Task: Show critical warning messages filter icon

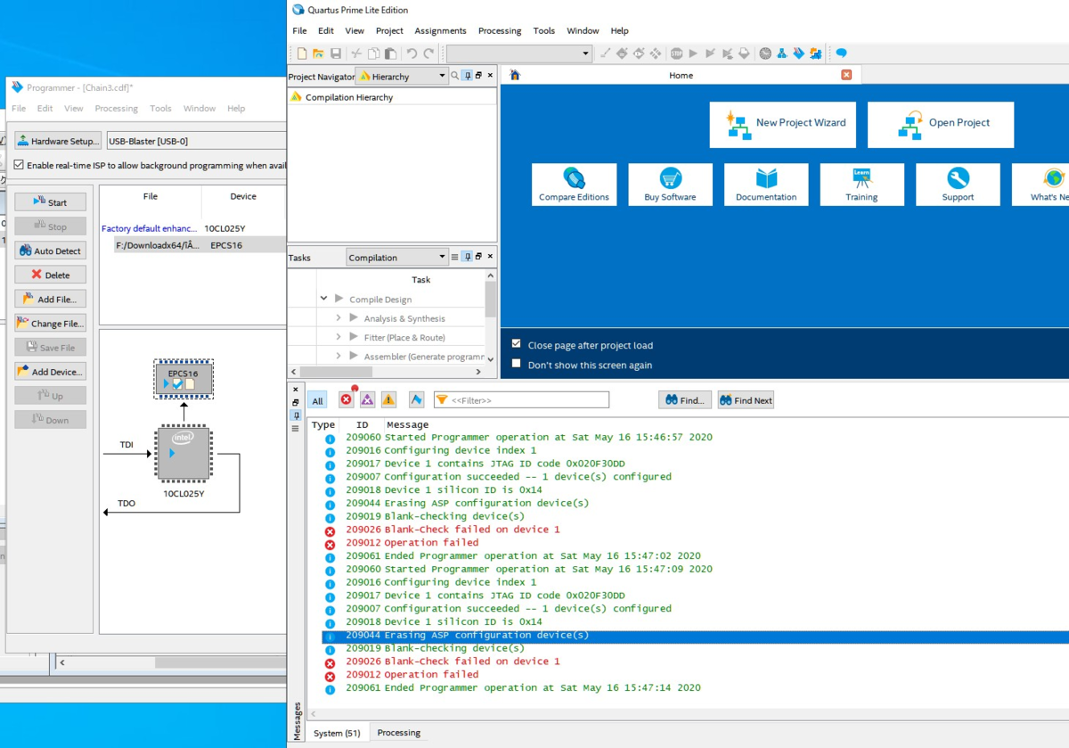Action: (367, 400)
